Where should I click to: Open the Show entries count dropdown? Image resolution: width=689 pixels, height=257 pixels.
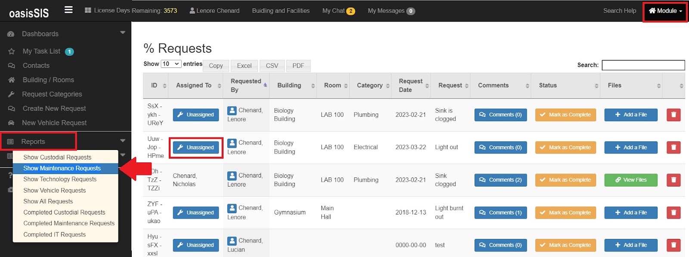pyautogui.click(x=171, y=64)
